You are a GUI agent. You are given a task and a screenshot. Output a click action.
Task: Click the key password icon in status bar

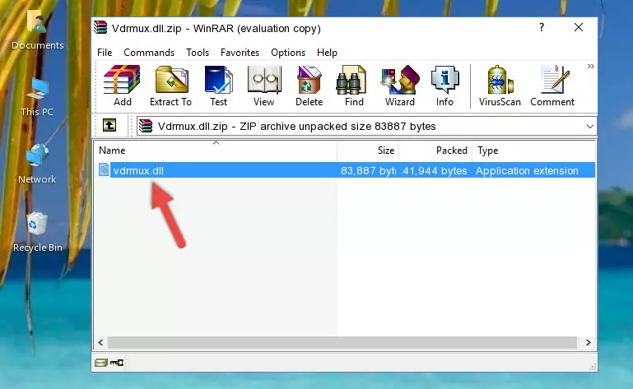(117, 363)
